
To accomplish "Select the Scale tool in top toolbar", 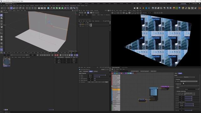I will 14,8.
